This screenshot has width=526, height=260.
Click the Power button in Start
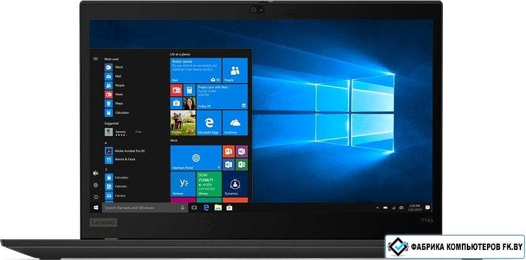point(96,197)
